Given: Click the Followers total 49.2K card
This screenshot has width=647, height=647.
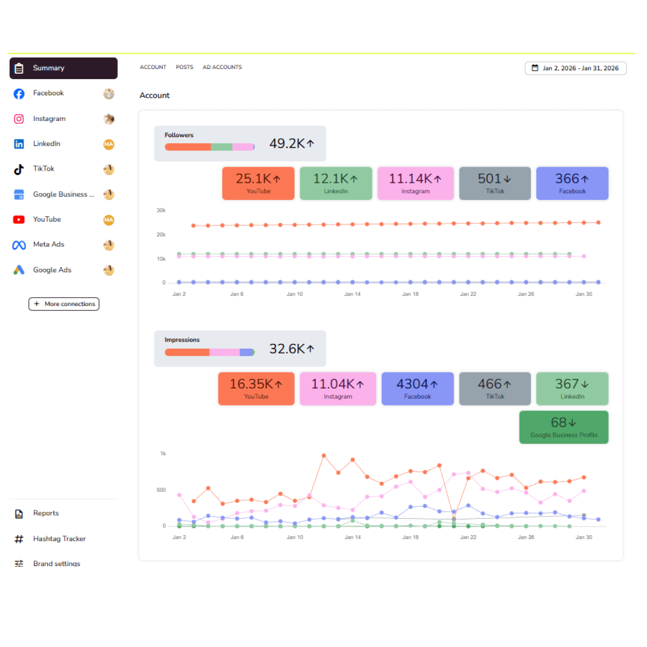Looking at the screenshot, I should tap(240, 144).
